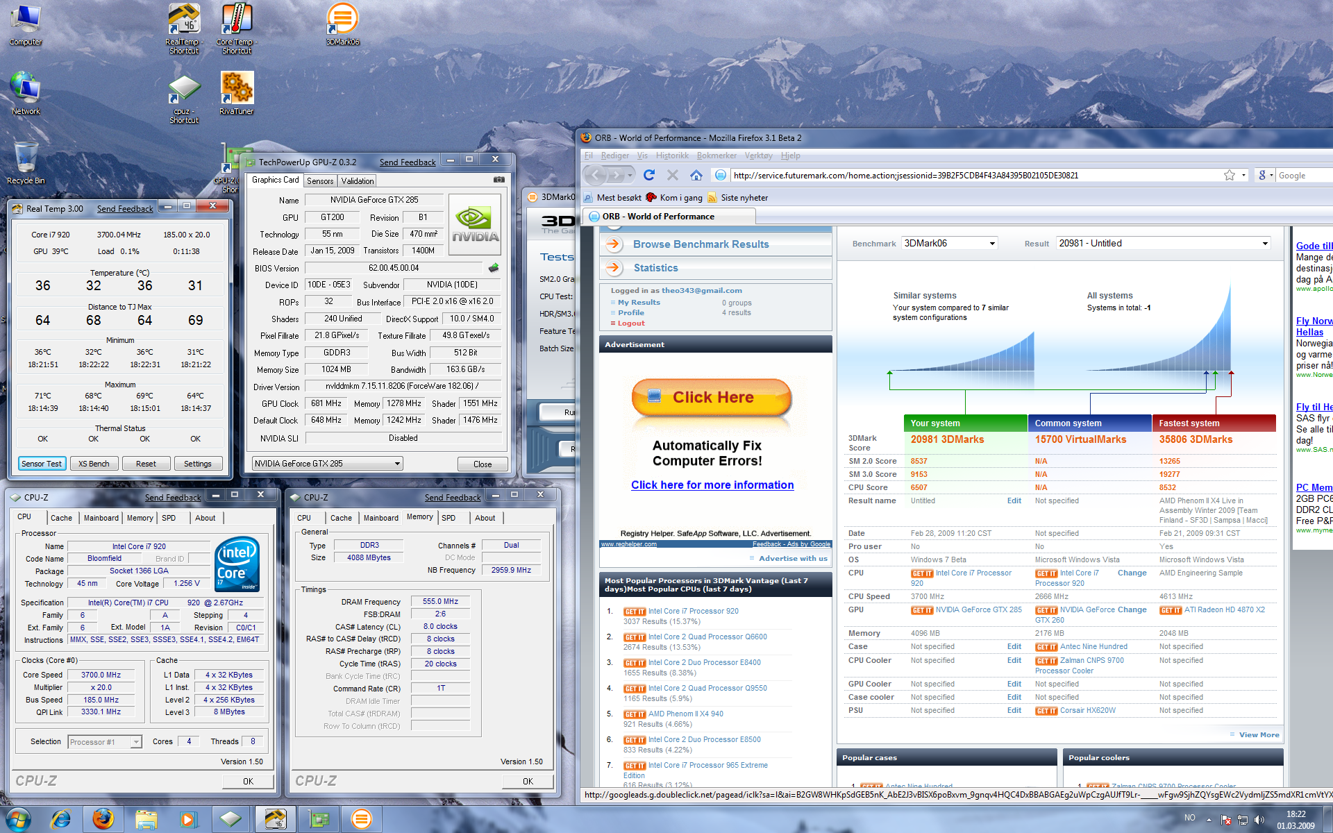This screenshot has width=1333, height=833.
Task: Open the Firefox history dropdown arrow
Action: pyautogui.click(x=630, y=175)
